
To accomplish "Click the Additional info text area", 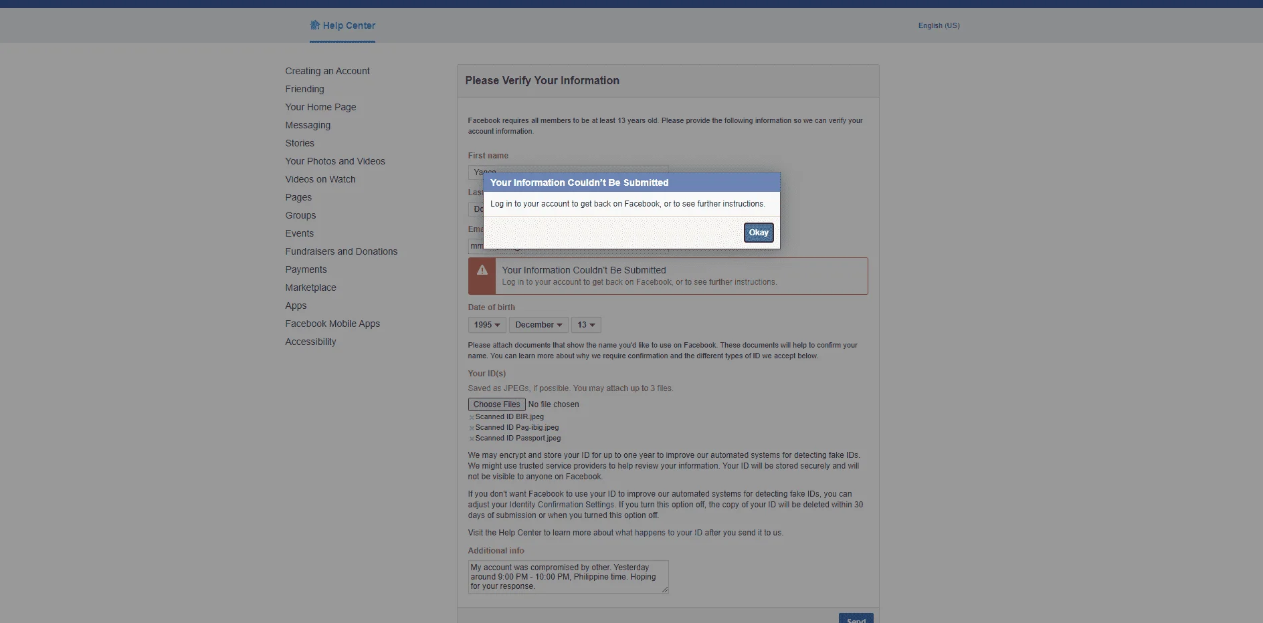I will [x=568, y=577].
